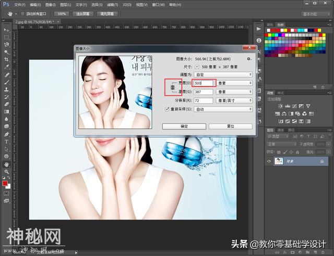Click the Resolution input field
This screenshot has height=256, width=334.
(204, 100)
